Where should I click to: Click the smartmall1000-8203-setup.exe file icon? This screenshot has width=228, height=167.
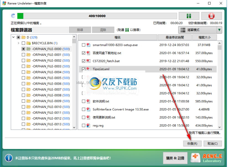click(x=89, y=45)
